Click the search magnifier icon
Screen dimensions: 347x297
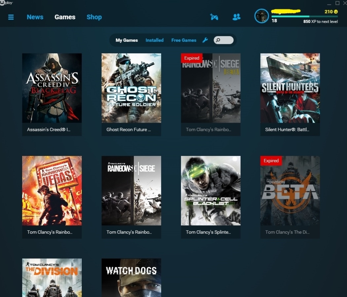218,40
